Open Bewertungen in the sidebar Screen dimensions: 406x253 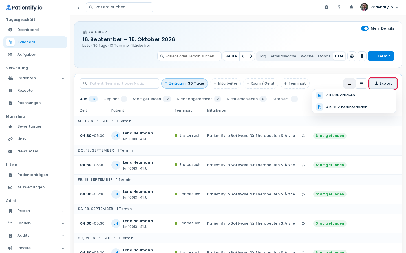(35, 126)
